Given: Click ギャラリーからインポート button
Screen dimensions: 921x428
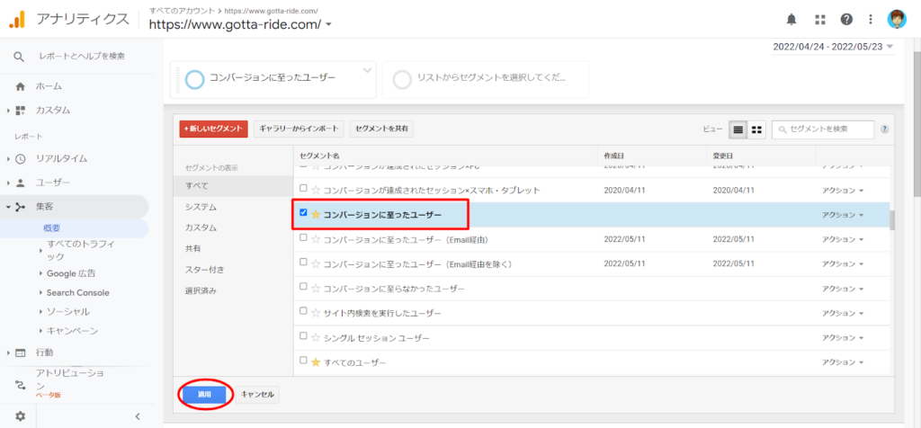Looking at the screenshot, I should 299,129.
